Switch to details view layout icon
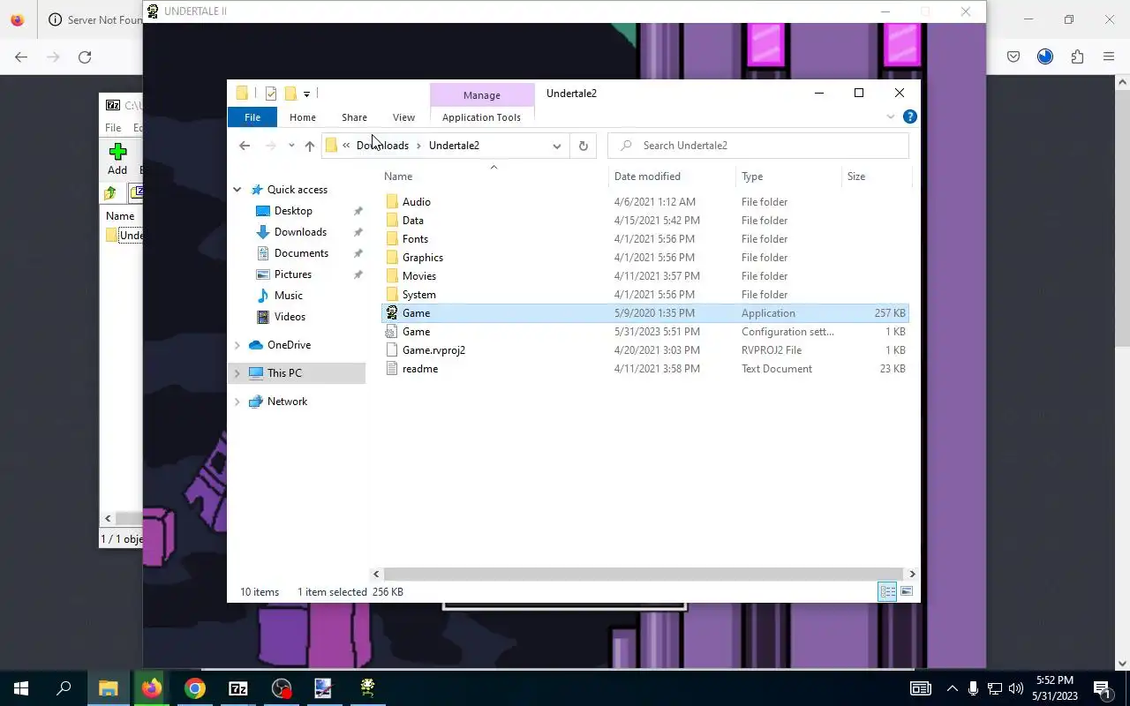This screenshot has width=1130, height=706. 887,592
